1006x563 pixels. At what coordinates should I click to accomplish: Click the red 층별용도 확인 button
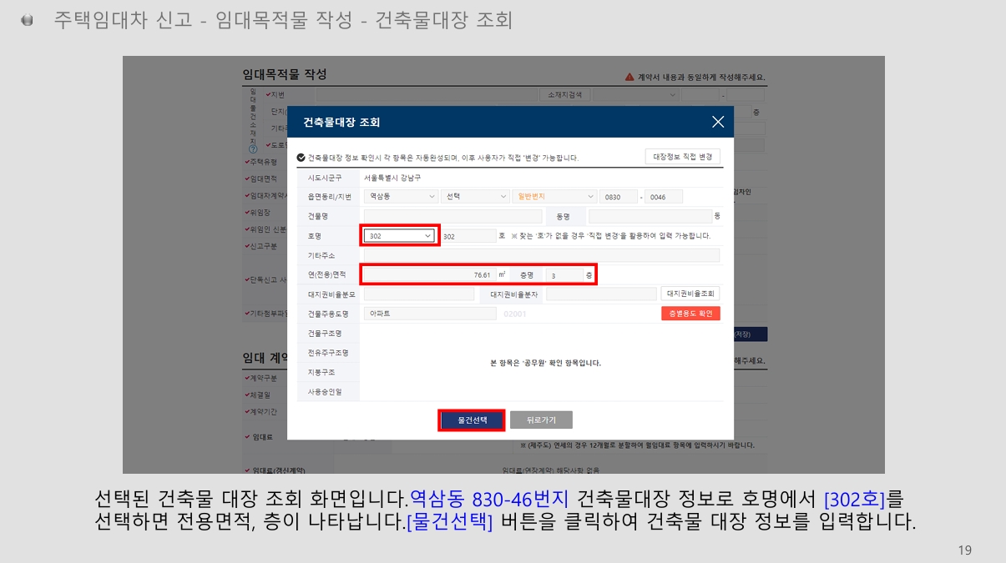coord(690,314)
